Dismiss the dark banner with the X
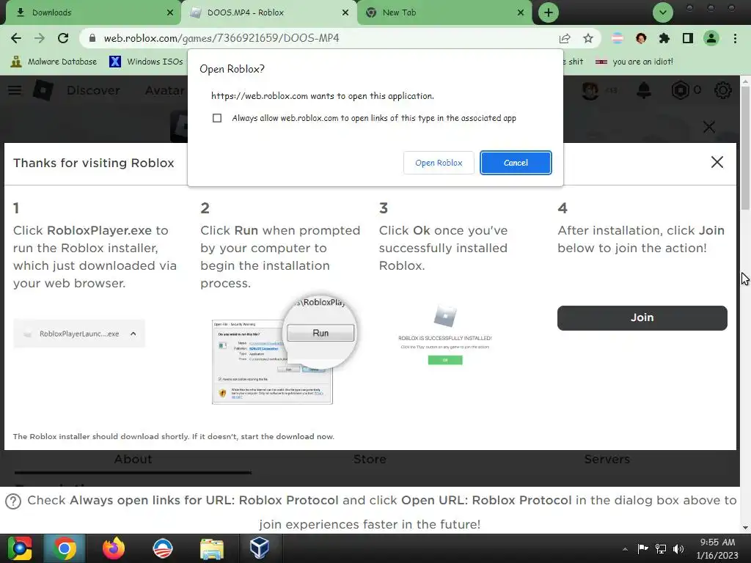751x563 pixels. pyautogui.click(x=709, y=127)
